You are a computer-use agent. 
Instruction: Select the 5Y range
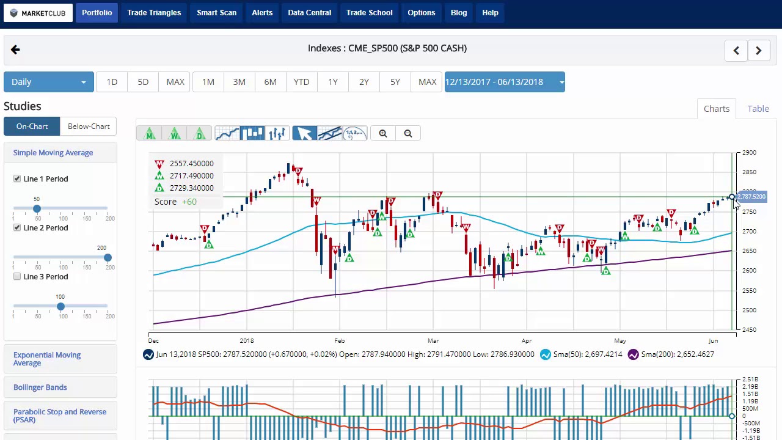[395, 82]
